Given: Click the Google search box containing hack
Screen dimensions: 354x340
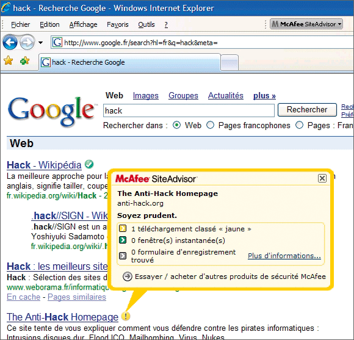Looking at the screenshot, I should point(189,110).
